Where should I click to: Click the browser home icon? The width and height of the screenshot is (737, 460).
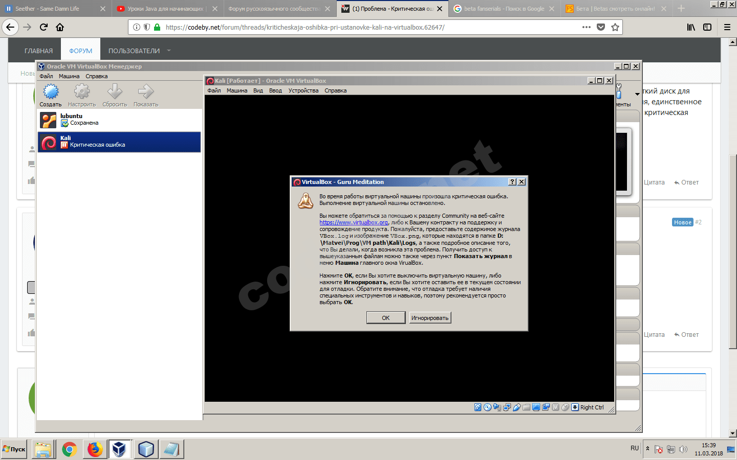pyautogui.click(x=60, y=27)
